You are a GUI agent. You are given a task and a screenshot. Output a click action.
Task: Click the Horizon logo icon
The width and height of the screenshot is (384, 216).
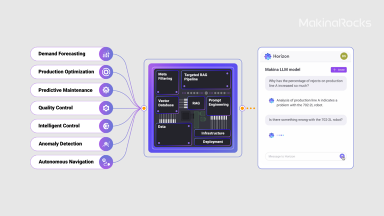268,56
